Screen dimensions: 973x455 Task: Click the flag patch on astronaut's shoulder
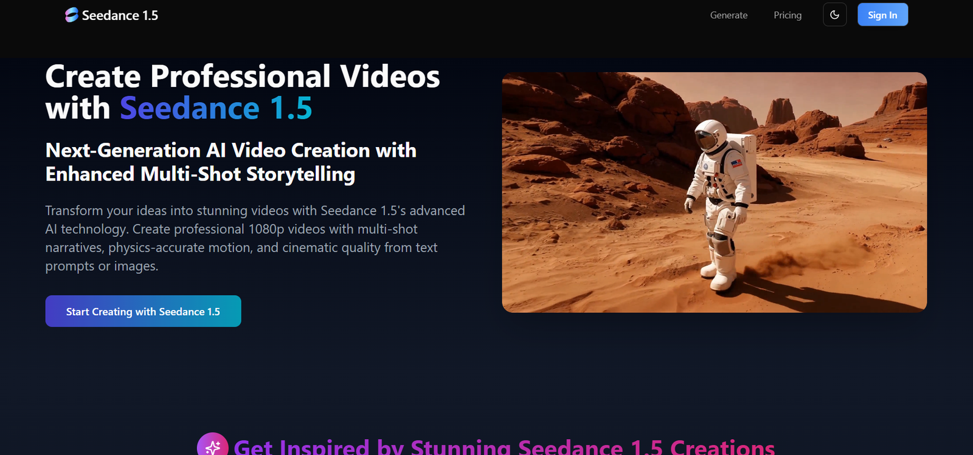[x=736, y=163]
